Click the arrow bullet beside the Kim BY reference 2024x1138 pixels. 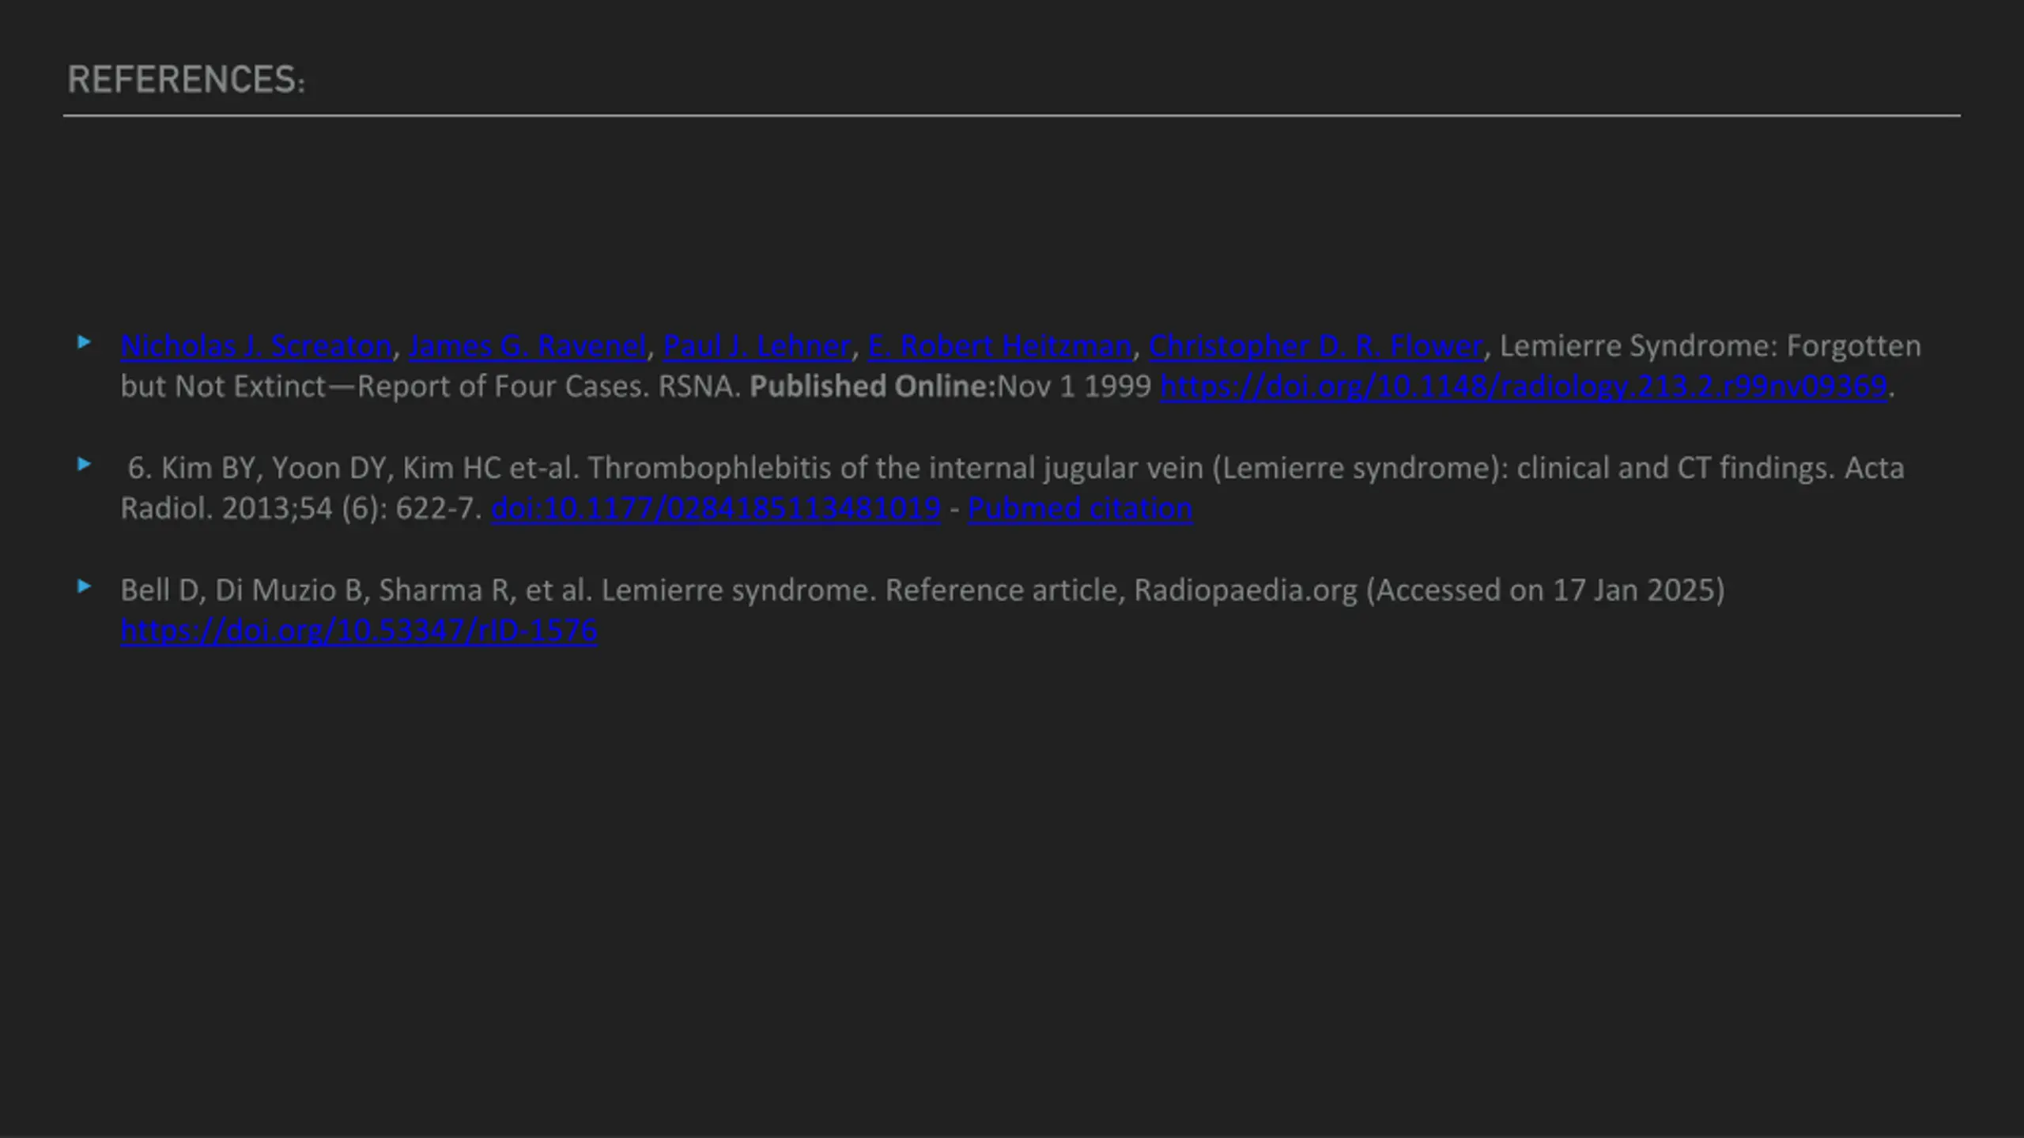[84, 464]
